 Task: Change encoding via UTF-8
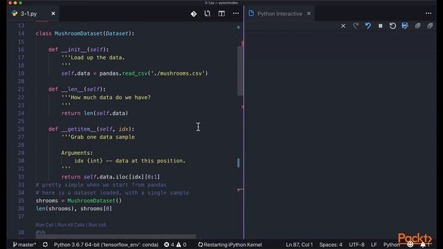(356, 244)
